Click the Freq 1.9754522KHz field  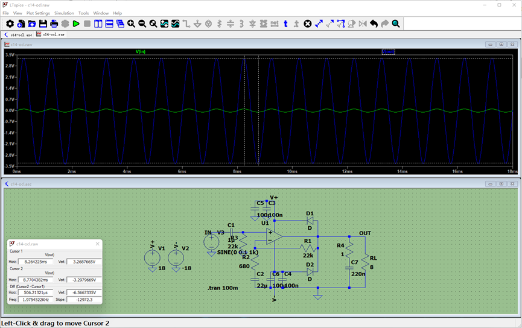coord(35,300)
